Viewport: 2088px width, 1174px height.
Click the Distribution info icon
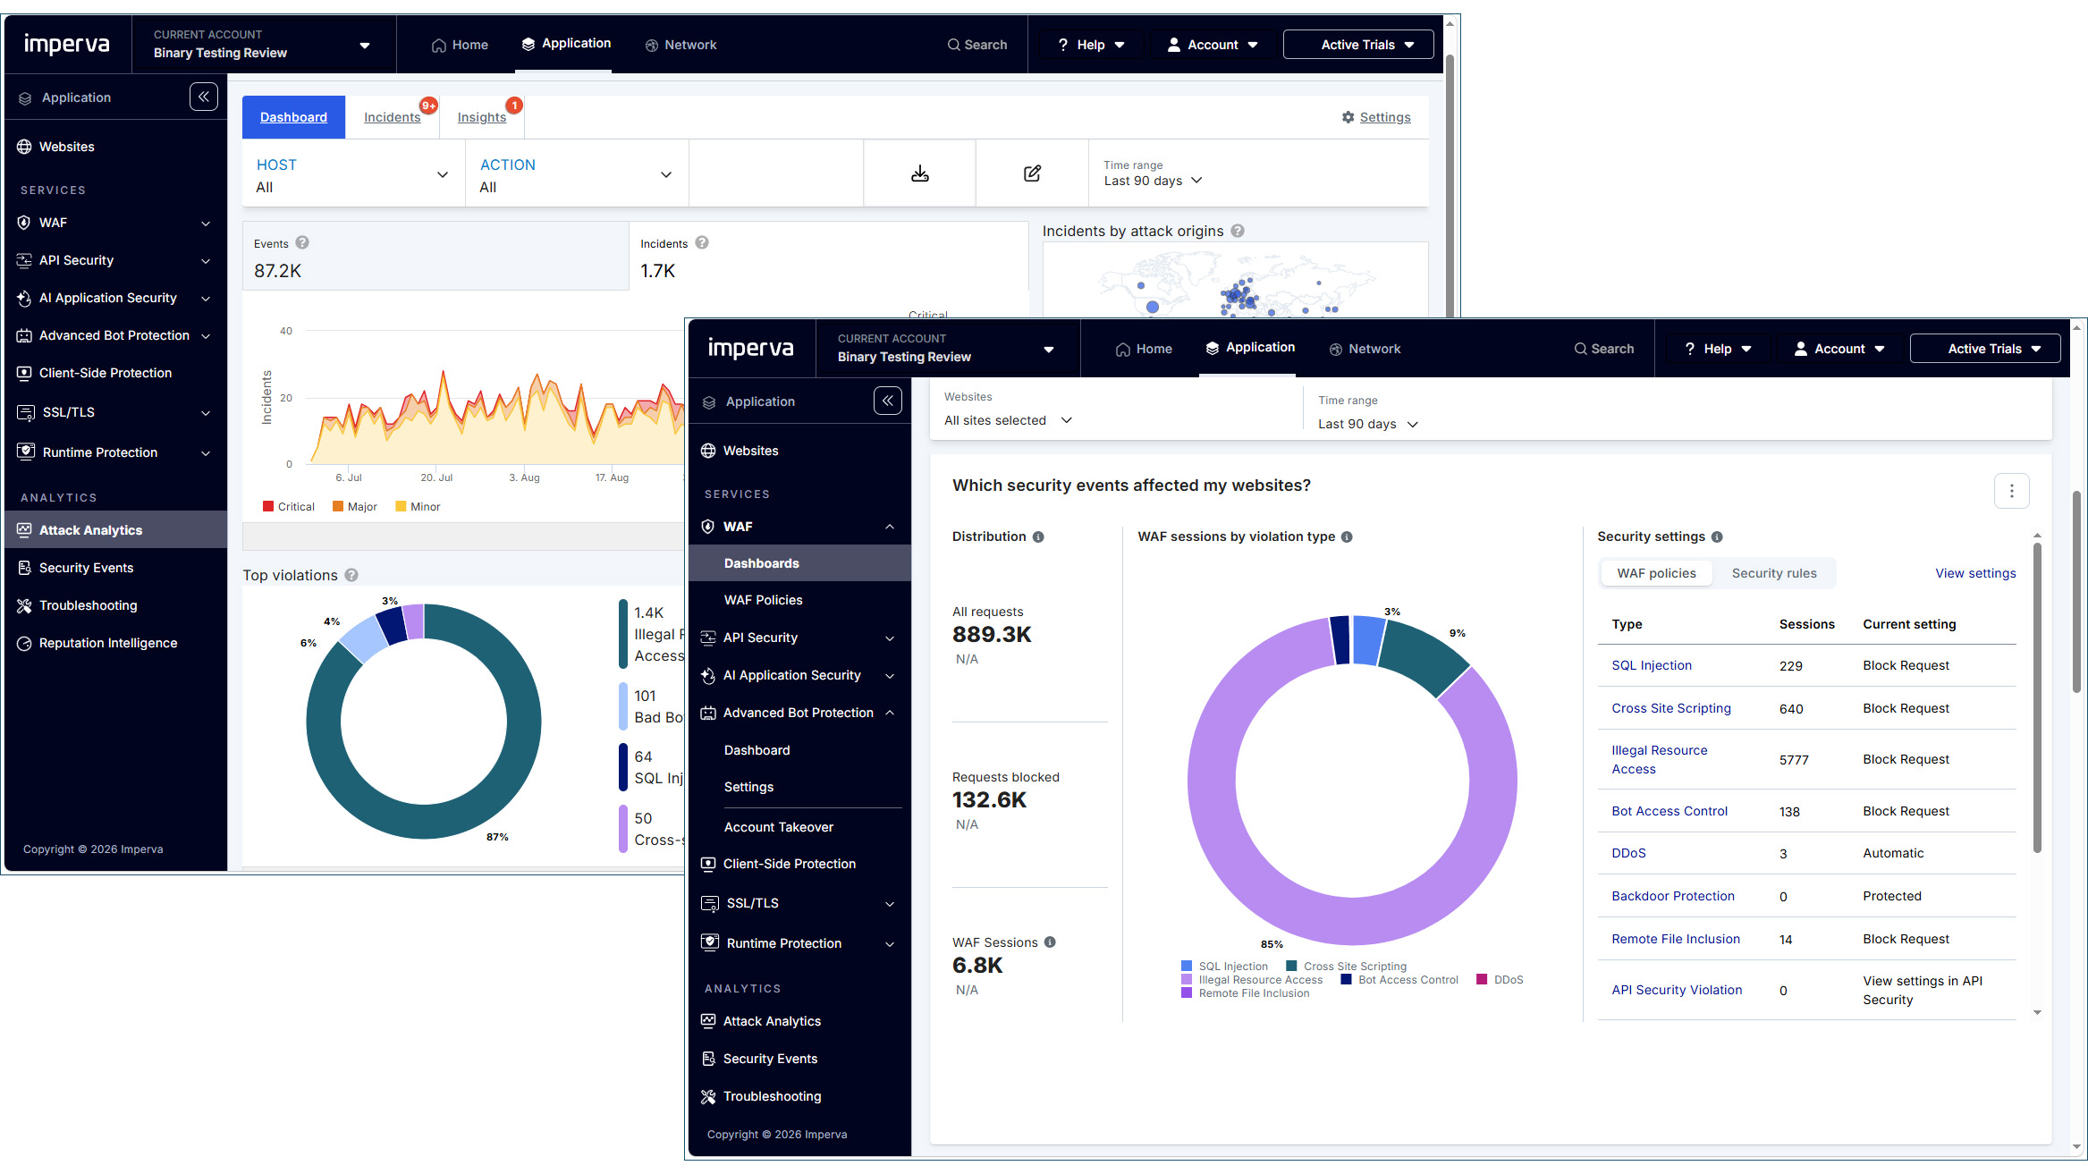click(x=1038, y=536)
